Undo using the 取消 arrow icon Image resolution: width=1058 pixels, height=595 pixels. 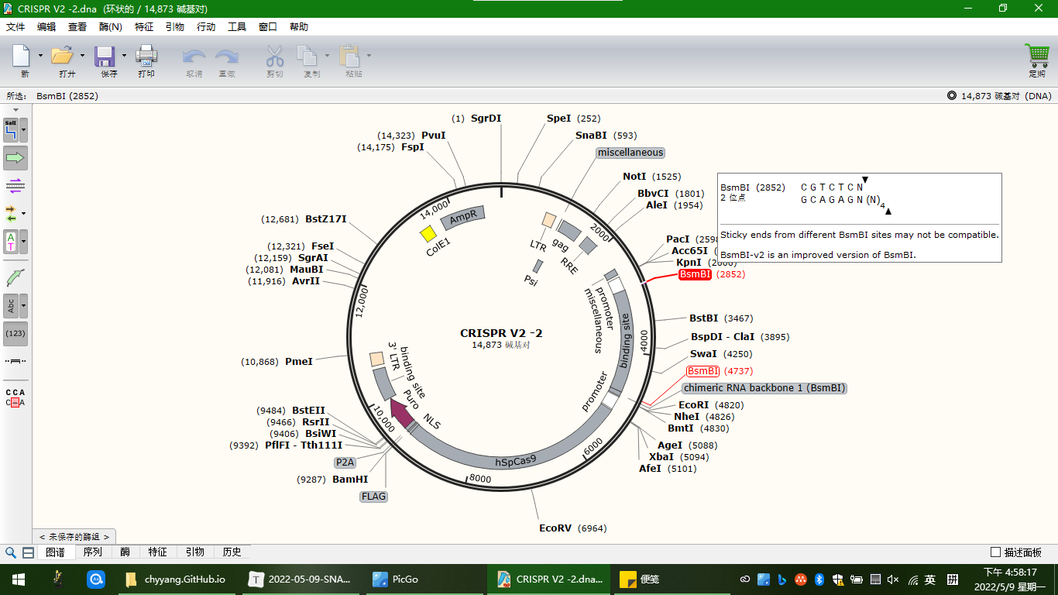[194, 56]
